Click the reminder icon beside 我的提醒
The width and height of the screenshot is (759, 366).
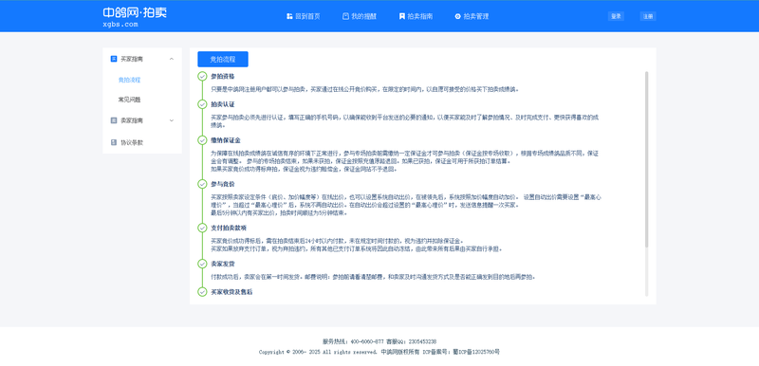point(345,16)
